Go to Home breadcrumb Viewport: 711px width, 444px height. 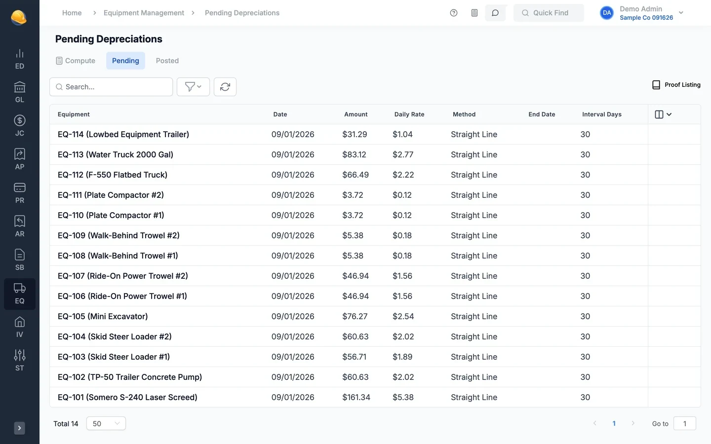pyautogui.click(x=72, y=13)
